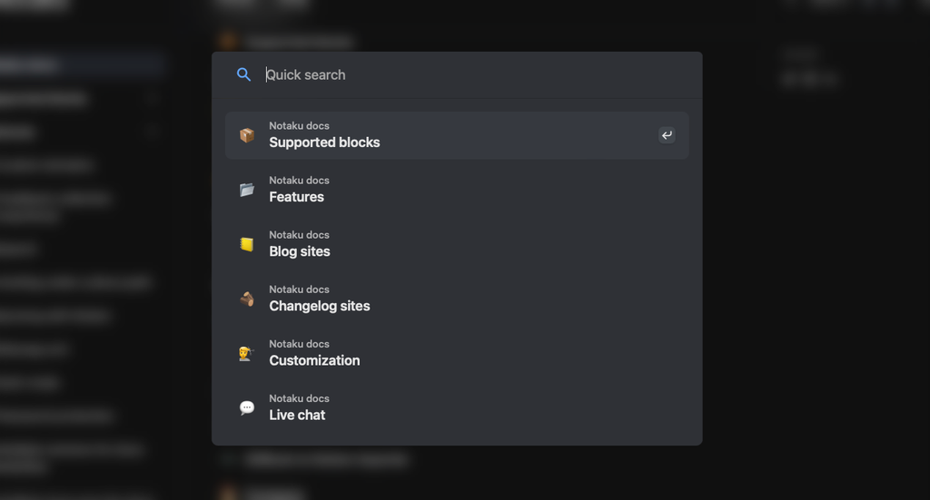Open the Features search result
Viewport: 930px width, 500px height.
(x=457, y=190)
